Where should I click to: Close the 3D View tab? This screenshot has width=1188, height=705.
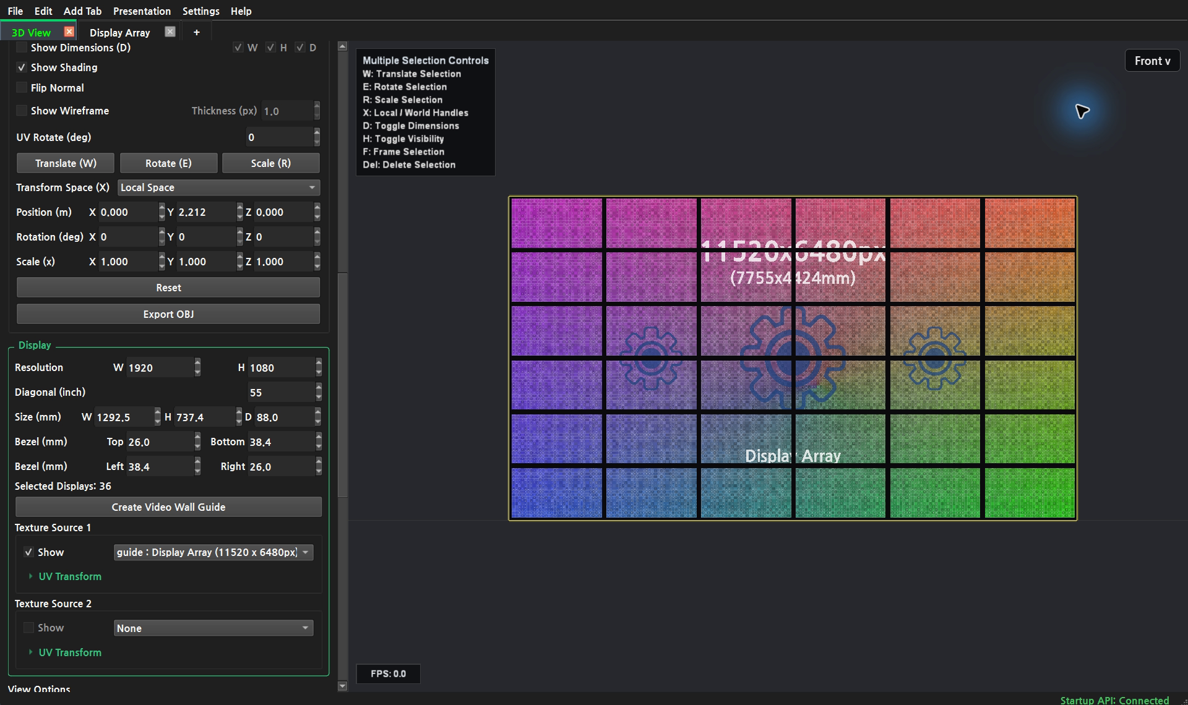tap(69, 32)
